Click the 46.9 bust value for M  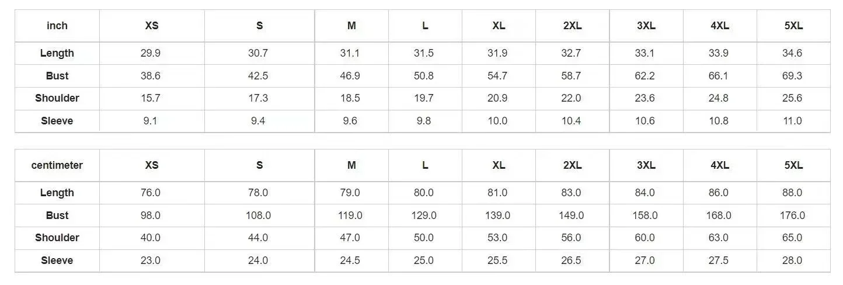350,76
